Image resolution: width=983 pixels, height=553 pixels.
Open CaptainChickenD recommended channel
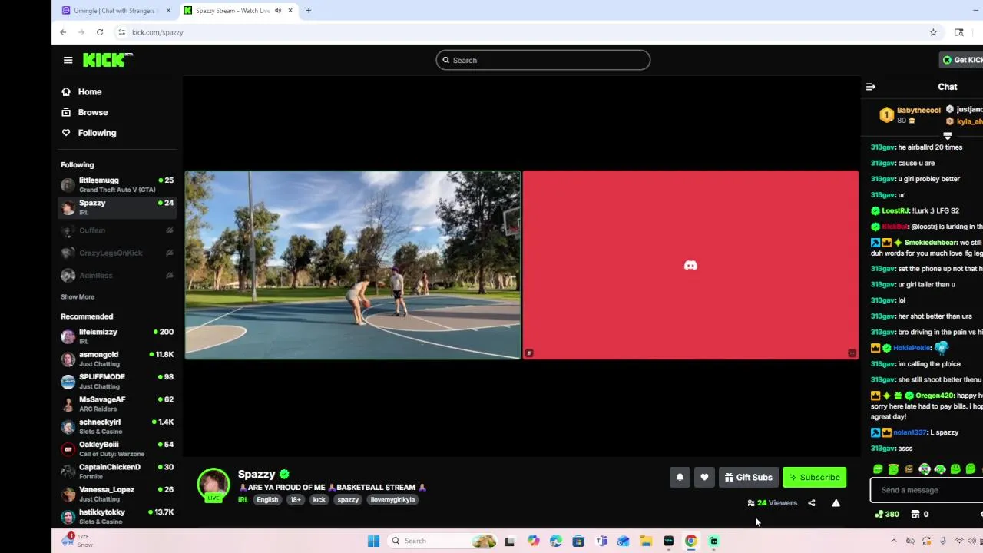[118, 472]
